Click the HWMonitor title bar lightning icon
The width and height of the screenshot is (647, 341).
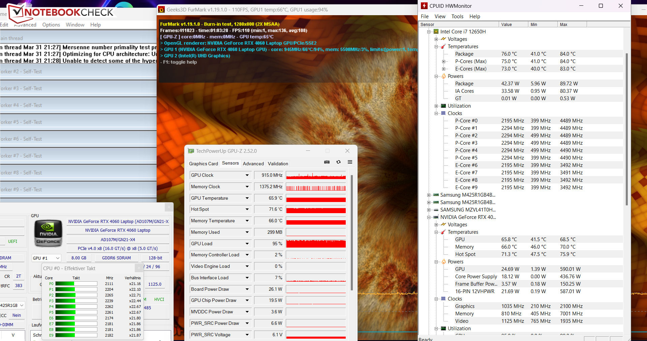coord(424,6)
